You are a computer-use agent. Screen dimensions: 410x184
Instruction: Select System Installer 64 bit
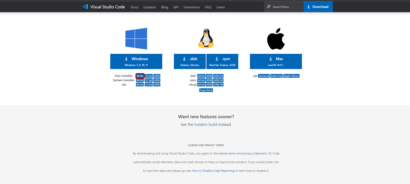coord(140,80)
